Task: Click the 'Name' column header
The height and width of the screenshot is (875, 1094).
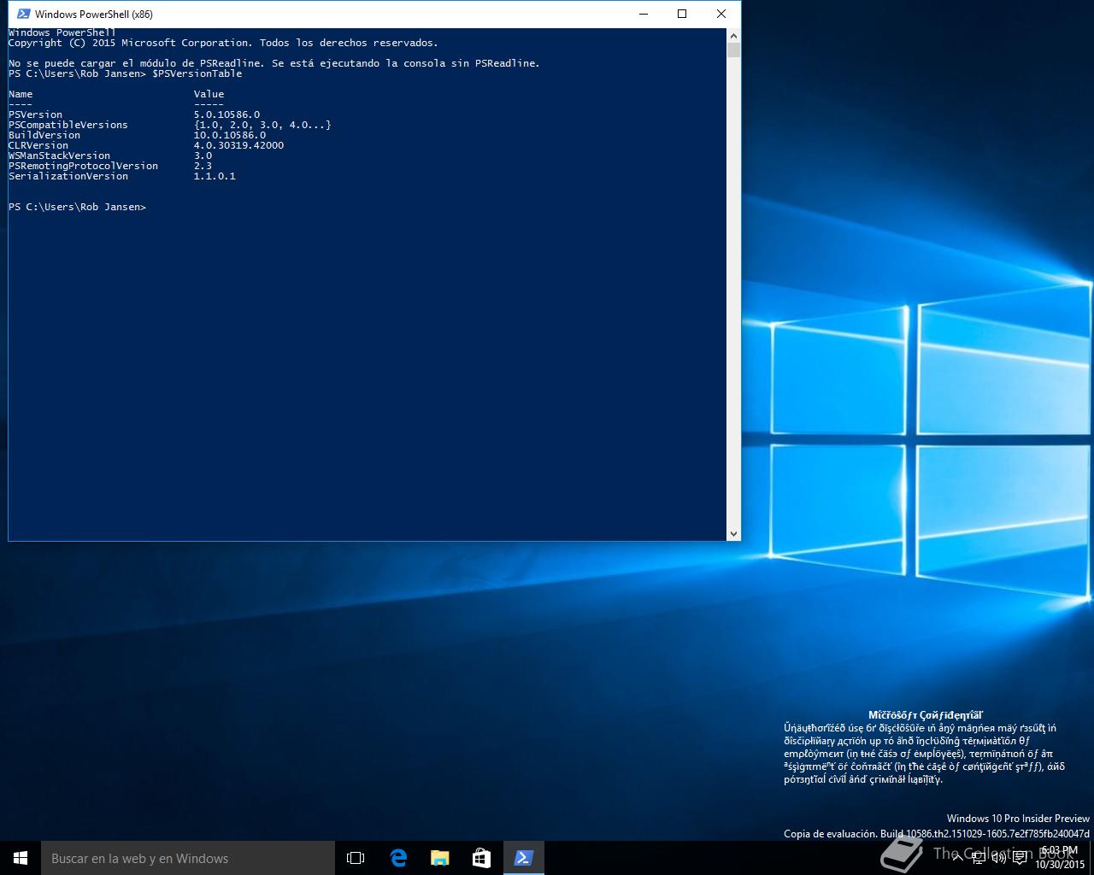Action: 21,94
